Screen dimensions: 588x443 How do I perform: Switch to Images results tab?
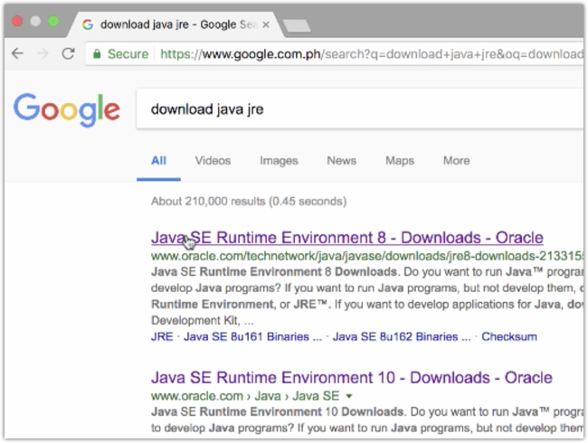coord(279,161)
